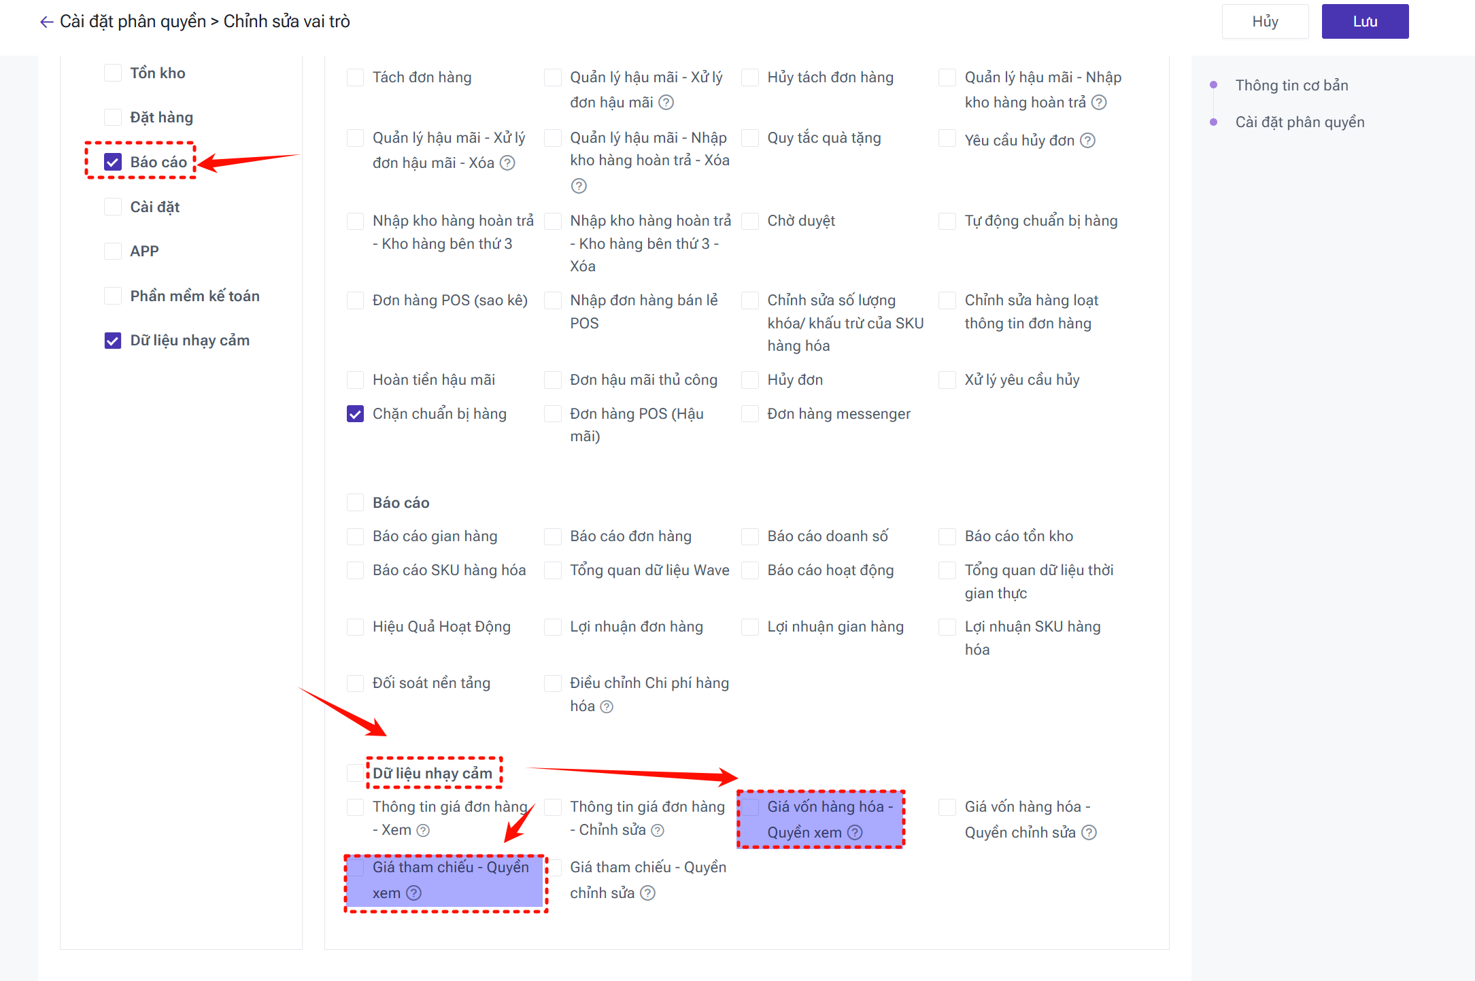Viewport: 1475px width, 981px height.
Task: Click help icon next to Thông tin giá đơn hàng - Chỉnh sửa
Action: coord(658,830)
